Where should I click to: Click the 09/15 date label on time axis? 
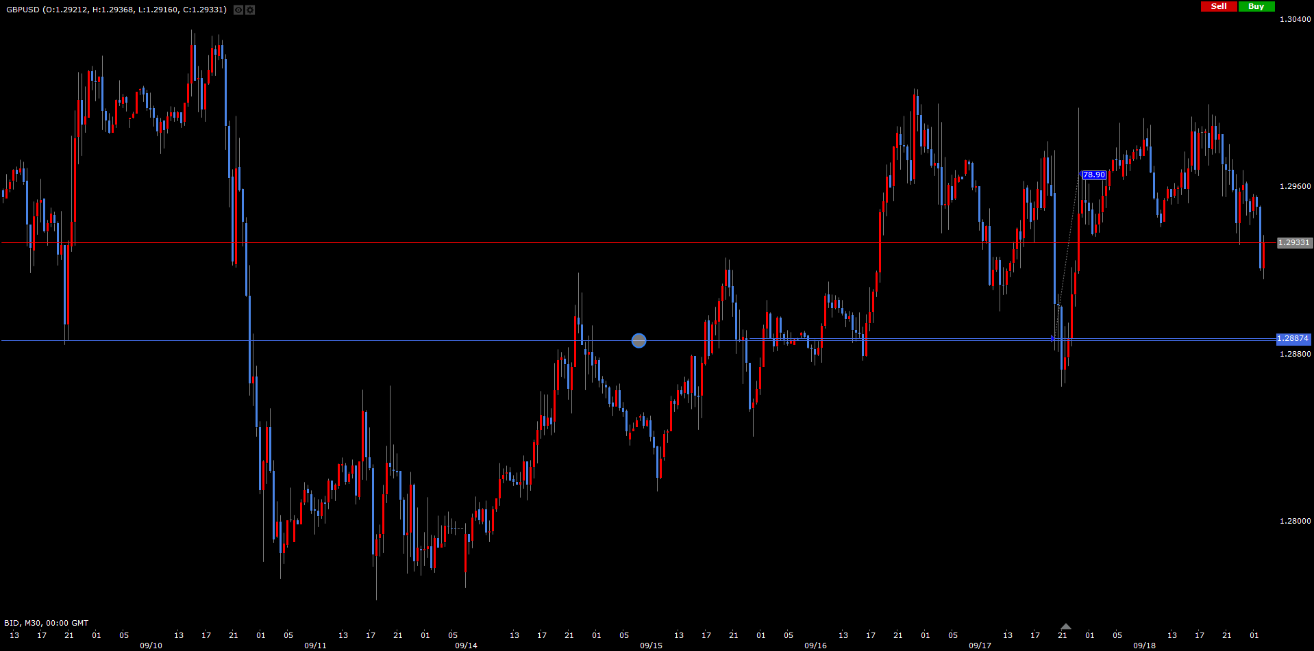(651, 646)
